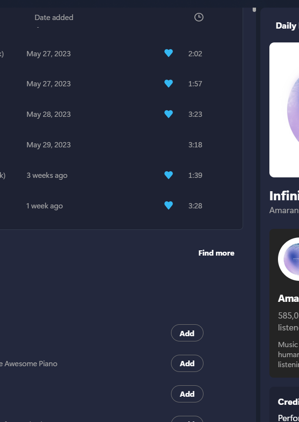Toggle off the liked heart on the May 27 track
The image size is (299, 422).
pyautogui.click(x=168, y=53)
